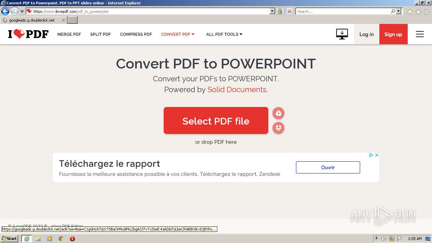Click the taskbar clock 2:05 AM
This screenshot has height=243, width=432.
pos(415,239)
